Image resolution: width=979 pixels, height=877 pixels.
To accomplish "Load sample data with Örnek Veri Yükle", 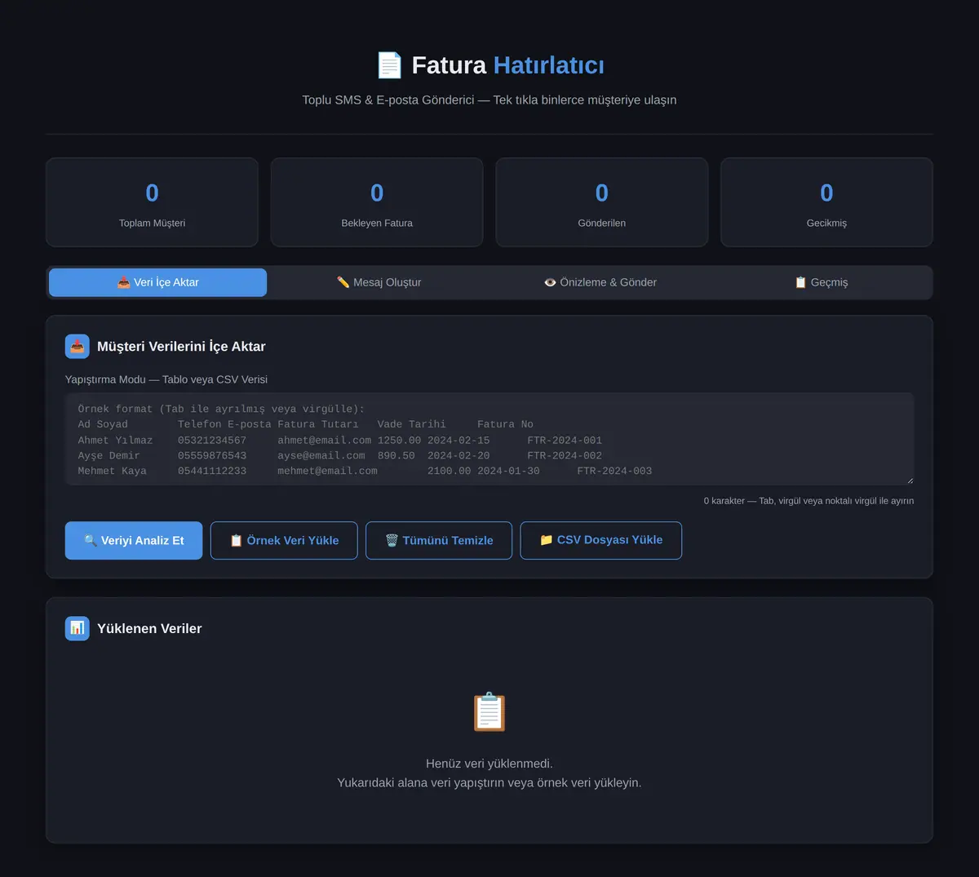I will click(284, 541).
